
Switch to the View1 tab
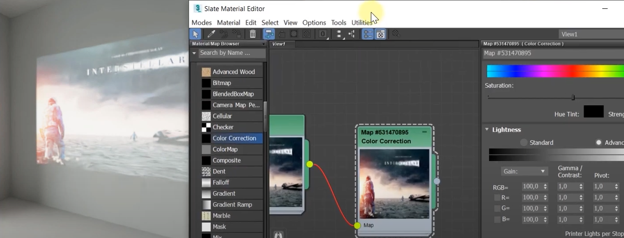(x=279, y=44)
